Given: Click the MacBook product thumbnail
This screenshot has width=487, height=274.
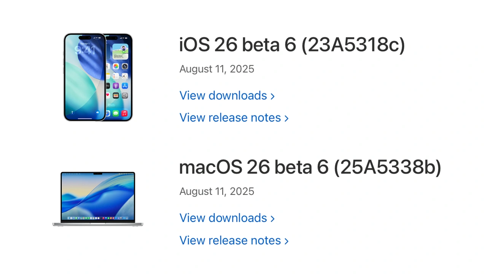Looking at the screenshot, I should pyautogui.click(x=98, y=199).
